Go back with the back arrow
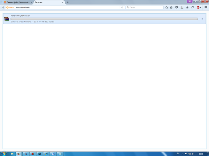The height and width of the screenshot is (156, 209). (3, 7)
